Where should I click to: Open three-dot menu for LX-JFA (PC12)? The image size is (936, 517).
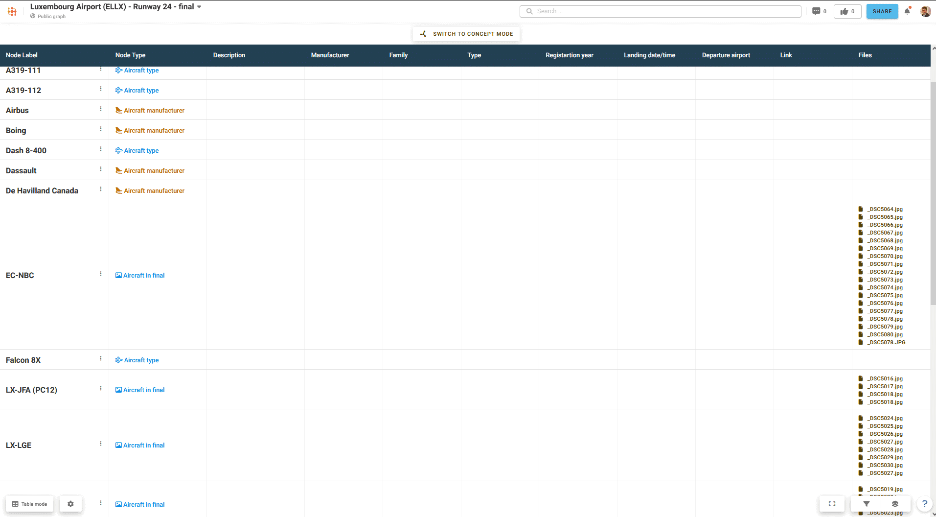click(x=101, y=389)
